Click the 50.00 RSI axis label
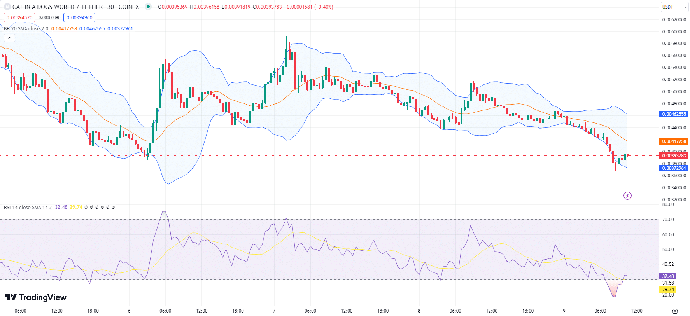690x316 pixels. (x=668, y=250)
